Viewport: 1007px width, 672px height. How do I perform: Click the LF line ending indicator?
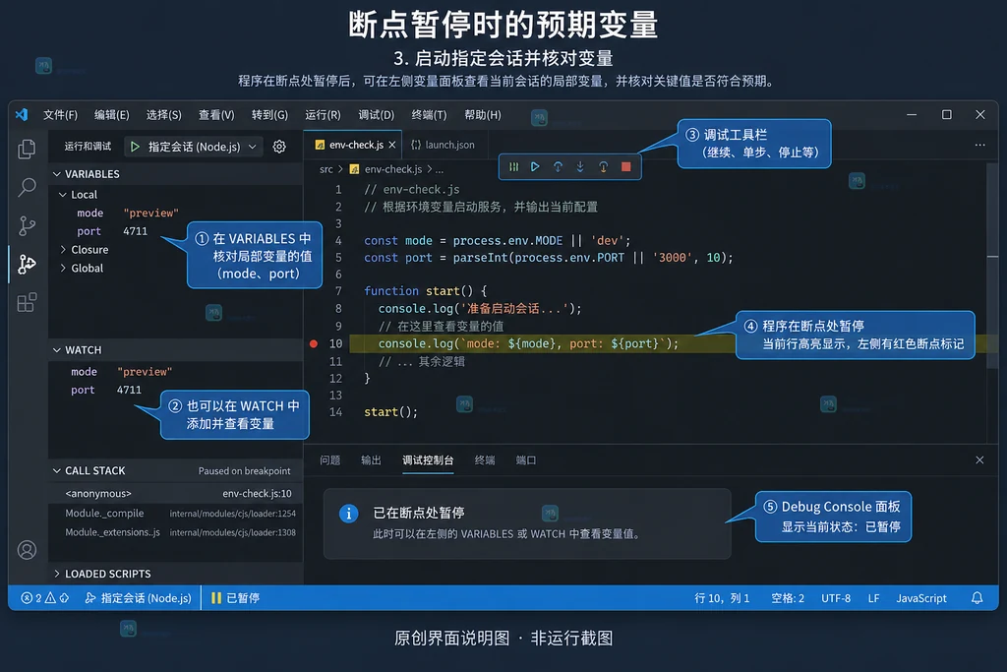(x=873, y=598)
